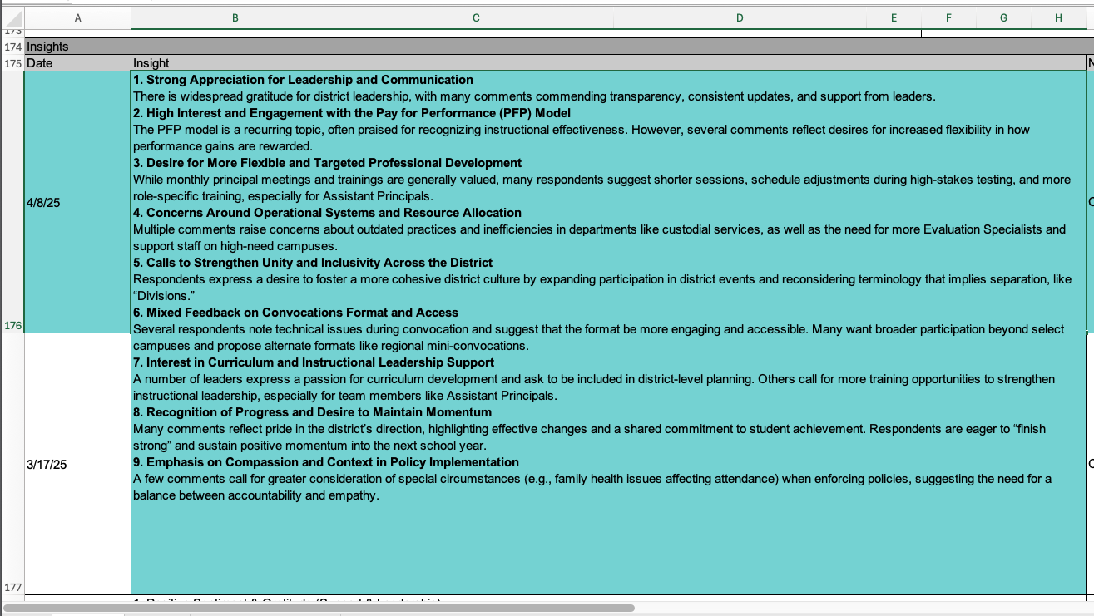Select column E header
Viewport: 1094px width, 616px height.
(894, 17)
